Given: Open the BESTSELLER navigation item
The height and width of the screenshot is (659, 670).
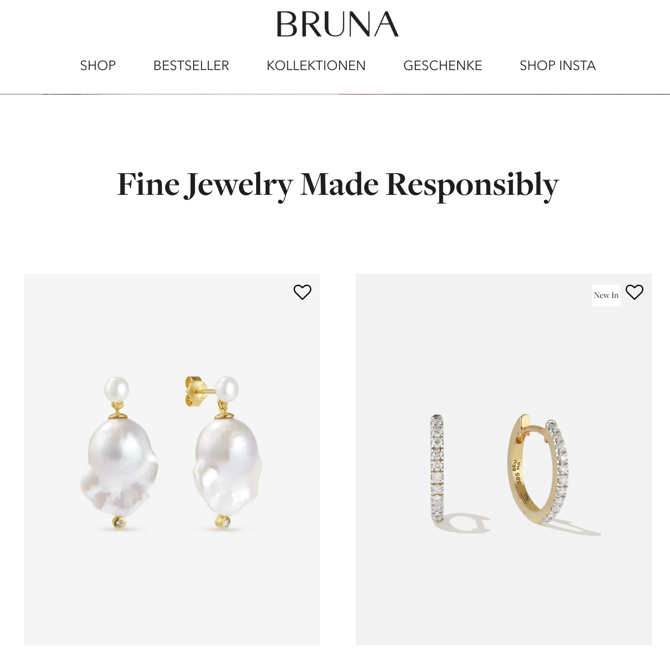Looking at the screenshot, I should [x=191, y=66].
